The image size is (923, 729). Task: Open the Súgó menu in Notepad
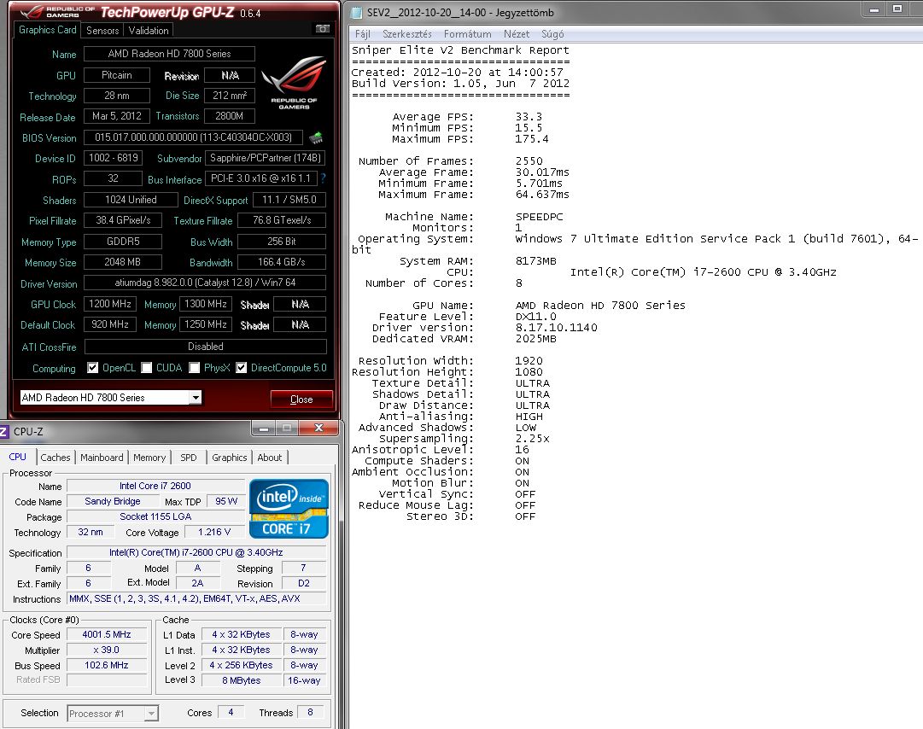(x=552, y=34)
